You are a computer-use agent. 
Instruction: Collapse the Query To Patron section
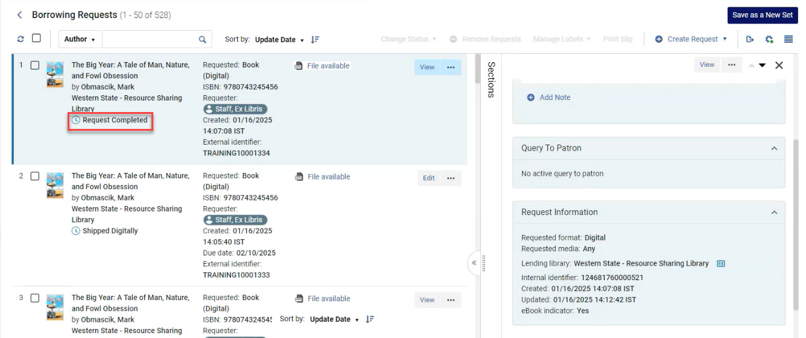point(774,148)
